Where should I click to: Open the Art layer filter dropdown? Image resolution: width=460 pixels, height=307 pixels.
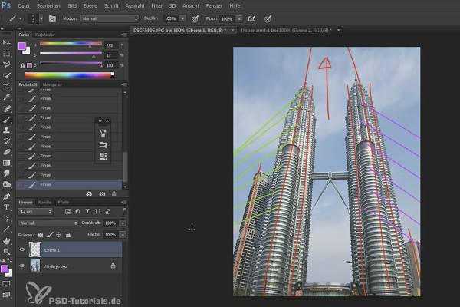pyautogui.click(x=35, y=211)
